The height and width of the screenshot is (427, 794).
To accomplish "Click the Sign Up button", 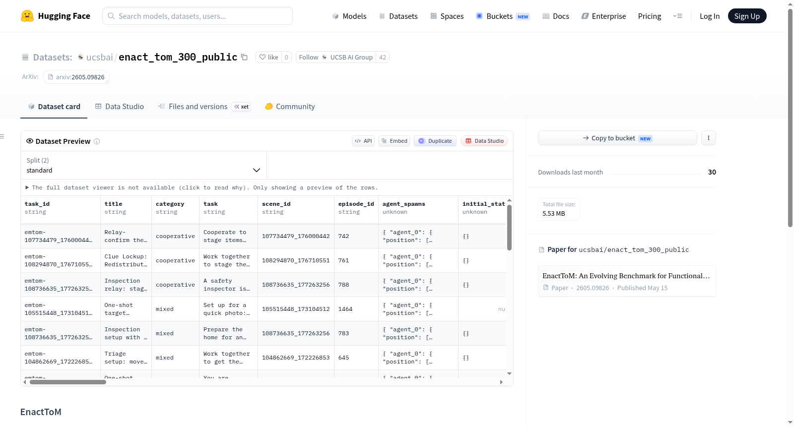I will click(x=747, y=16).
